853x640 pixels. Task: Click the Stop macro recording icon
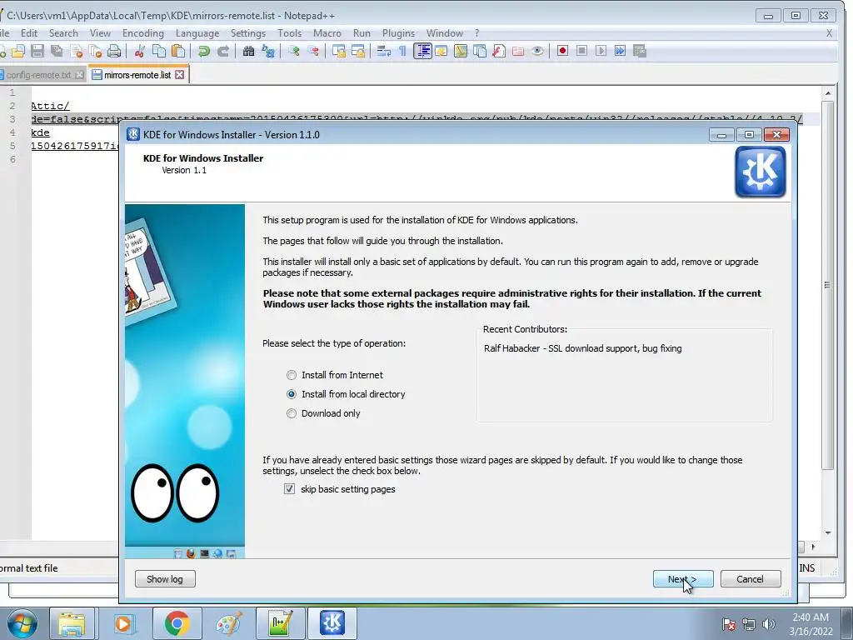point(581,51)
